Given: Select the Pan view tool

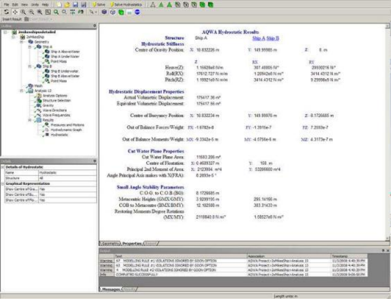Looking at the screenshot, I should point(15,12).
